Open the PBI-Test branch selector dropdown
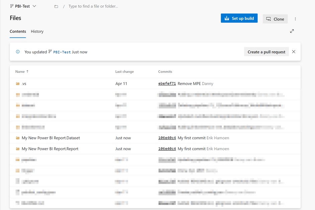The height and width of the screenshot is (210, 315). click(23, 6)
